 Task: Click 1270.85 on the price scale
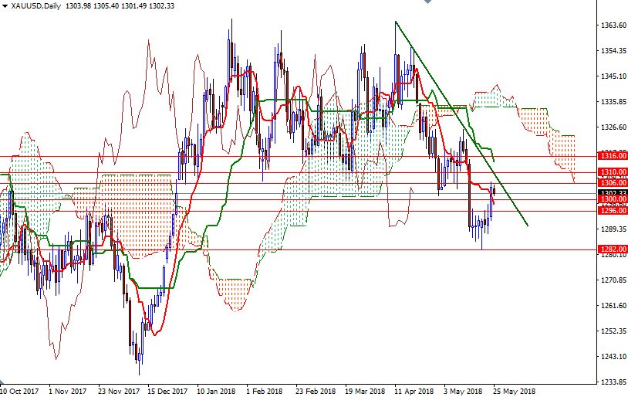click(x=612, y=280)
